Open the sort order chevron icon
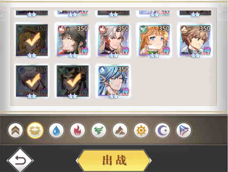Screen dimensions: 228x172 (15, 131)
